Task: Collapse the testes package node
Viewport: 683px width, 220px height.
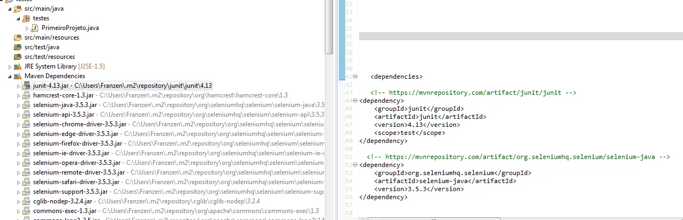Action: pyautogui.click(x=18, y=18)
